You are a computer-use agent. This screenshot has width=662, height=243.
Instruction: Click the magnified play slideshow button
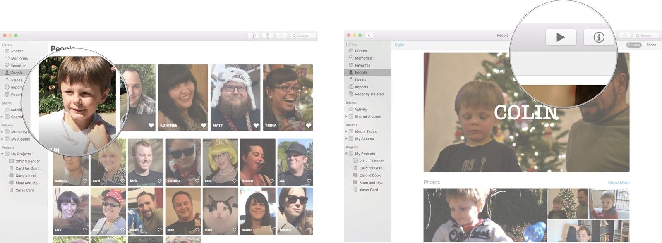coord(561,38)
